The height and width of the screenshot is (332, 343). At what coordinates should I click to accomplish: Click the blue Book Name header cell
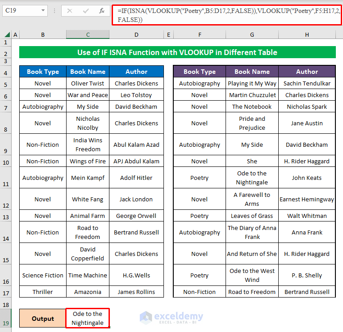[x=88, y=72]
